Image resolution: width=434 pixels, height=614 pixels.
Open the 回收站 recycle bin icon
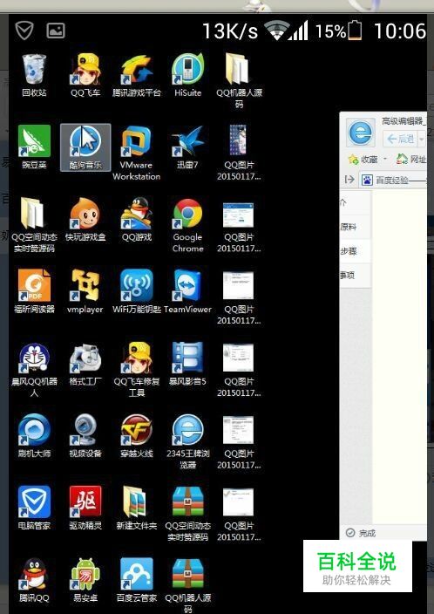coord(34,75)
